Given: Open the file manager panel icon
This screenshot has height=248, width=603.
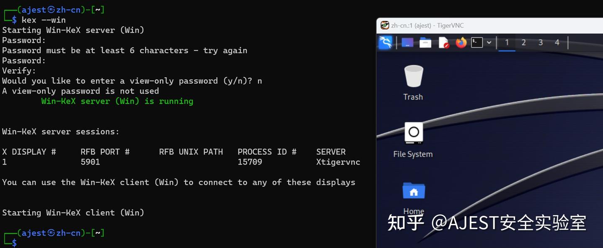Looking at the screenshot, I should tap(425, 43).
